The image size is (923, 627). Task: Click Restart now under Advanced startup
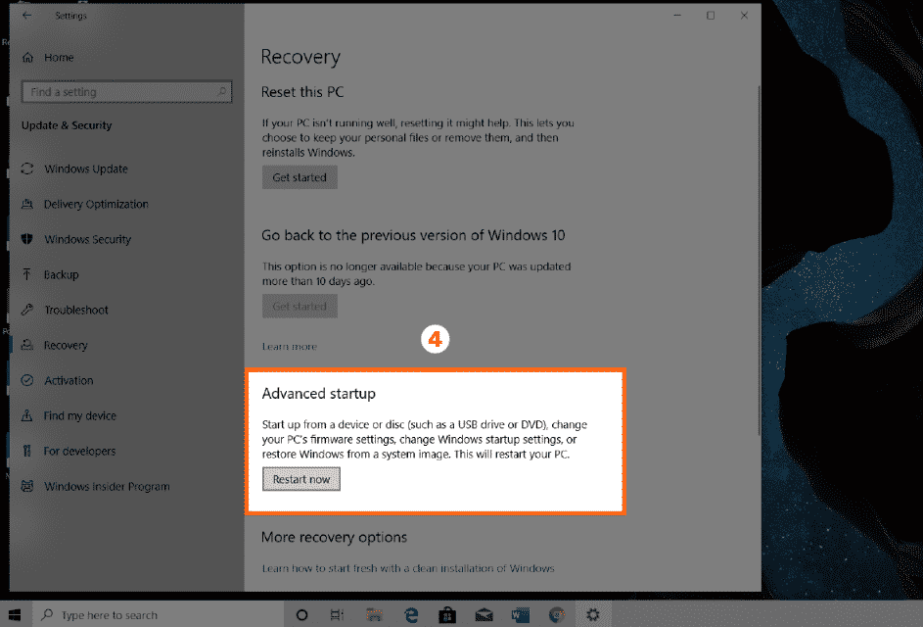click(301, 479)
